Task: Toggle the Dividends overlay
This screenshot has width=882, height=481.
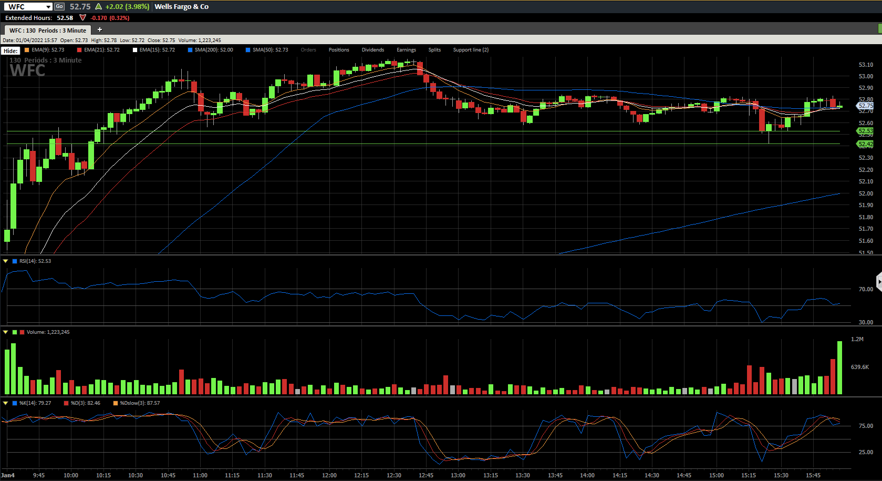Action: [x=373, y=50]
